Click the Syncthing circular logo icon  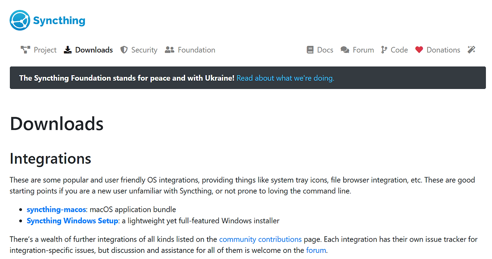point(20,20)
